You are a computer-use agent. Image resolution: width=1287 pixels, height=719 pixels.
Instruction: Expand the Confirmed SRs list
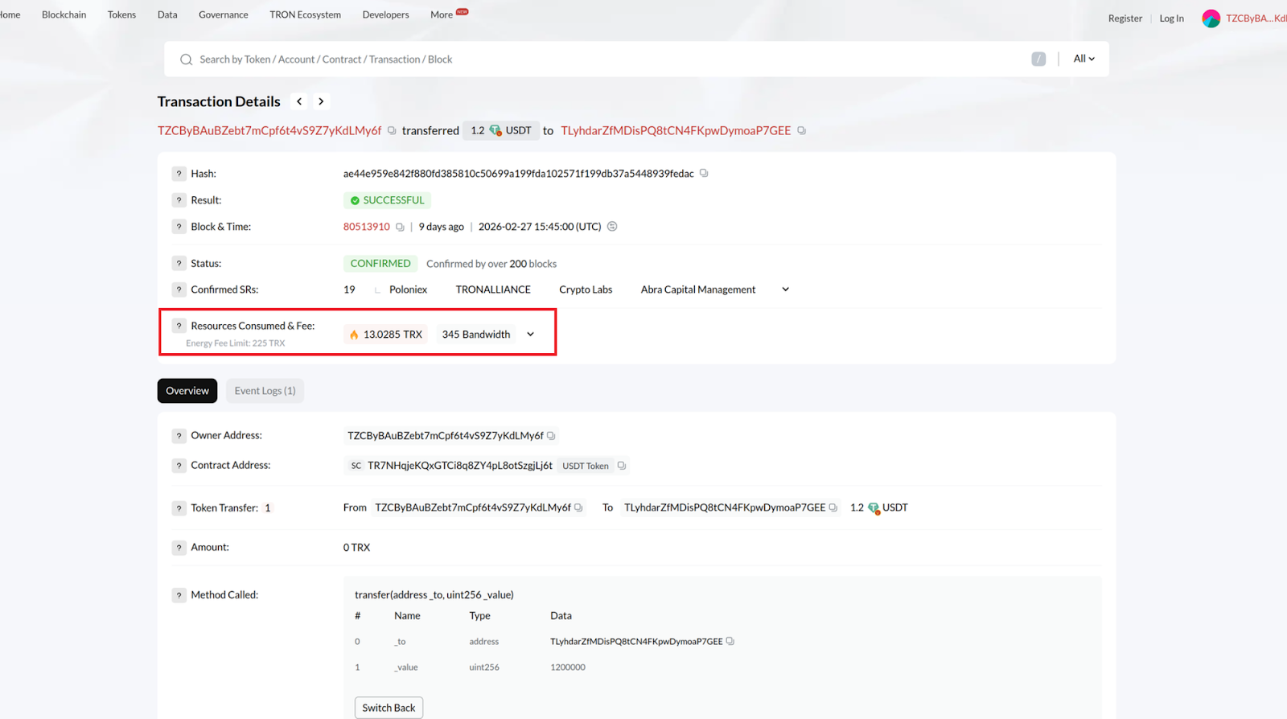coord(785,290)
